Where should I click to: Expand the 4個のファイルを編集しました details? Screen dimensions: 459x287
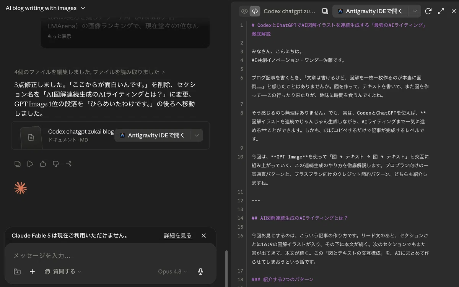click(x=90, y=72)
